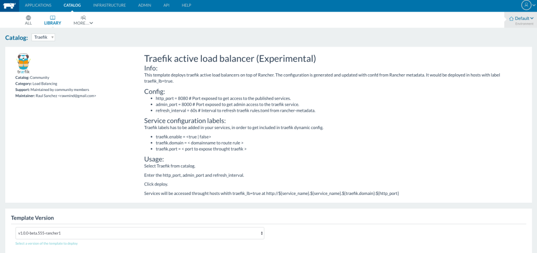Click the Traefik active load balancer heading
Screen dimensions: 537x253
tap(230, 59)
